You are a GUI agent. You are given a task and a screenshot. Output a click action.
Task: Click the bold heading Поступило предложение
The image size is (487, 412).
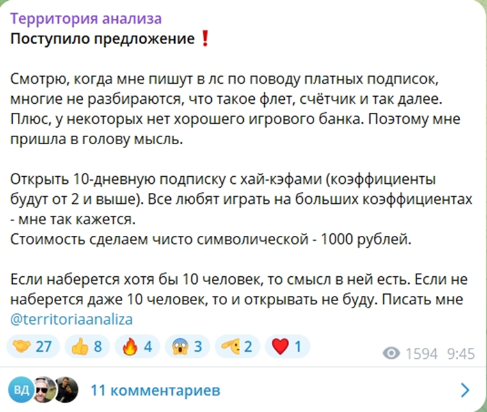(102, 39)
